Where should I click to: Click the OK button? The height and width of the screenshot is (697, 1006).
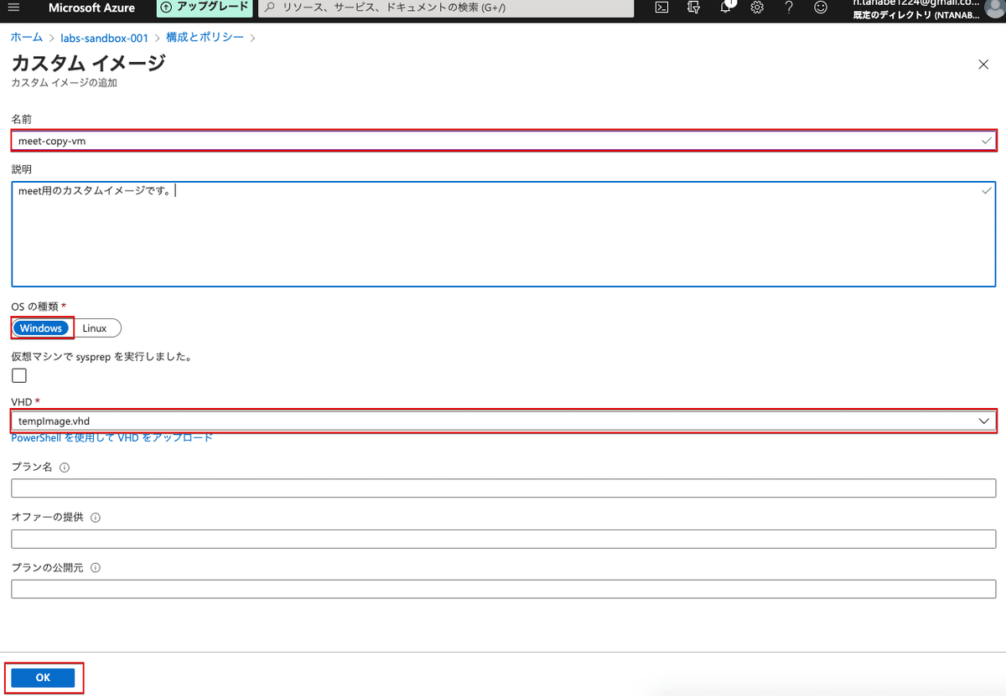click(x=44, y=678)
